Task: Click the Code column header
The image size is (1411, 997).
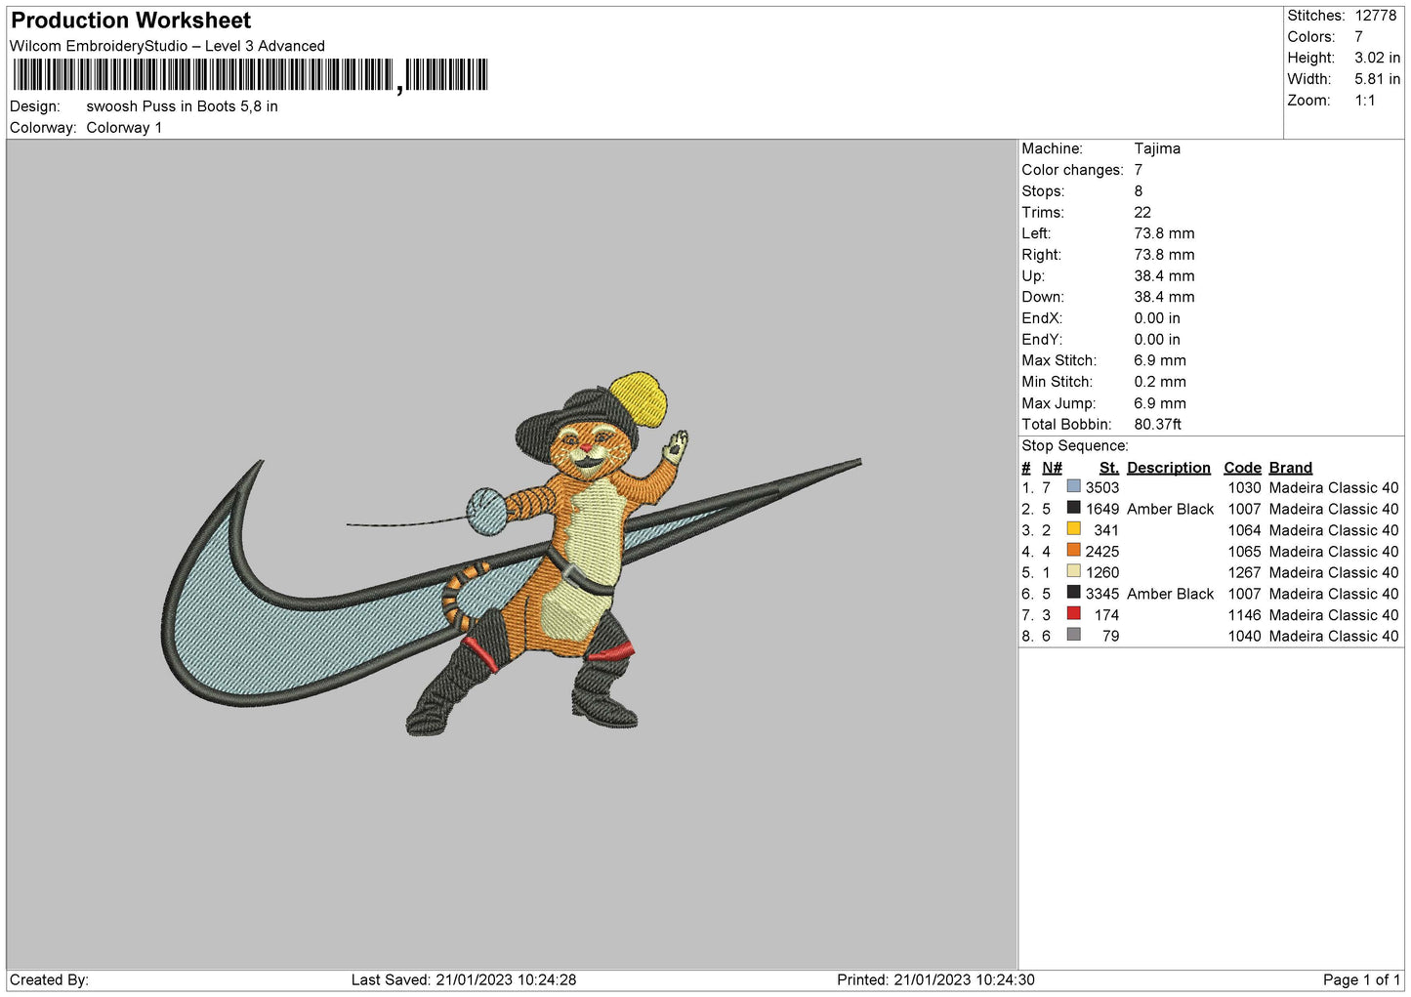Action: 1242,468
